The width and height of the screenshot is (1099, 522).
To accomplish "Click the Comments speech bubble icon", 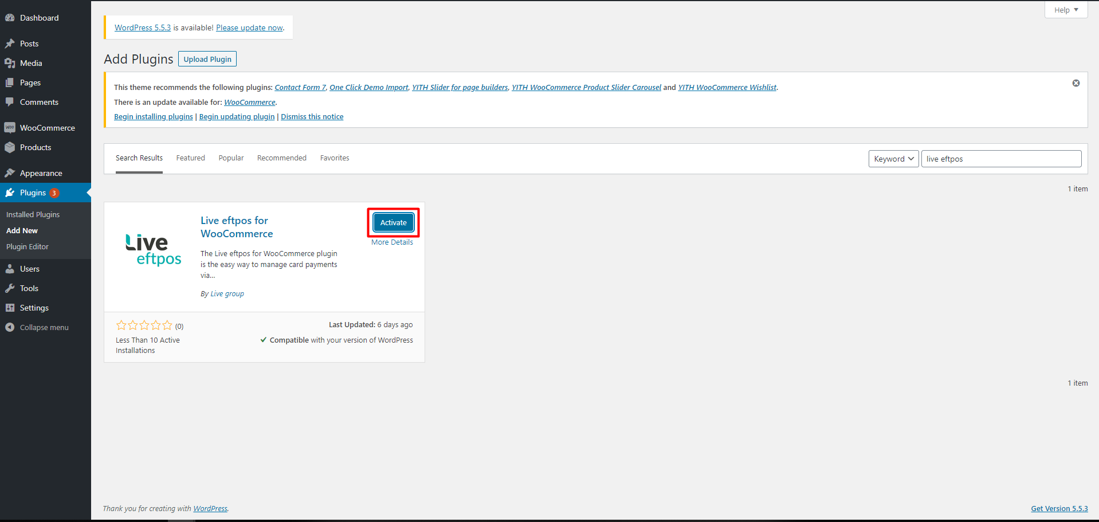I will coord(10,102).
